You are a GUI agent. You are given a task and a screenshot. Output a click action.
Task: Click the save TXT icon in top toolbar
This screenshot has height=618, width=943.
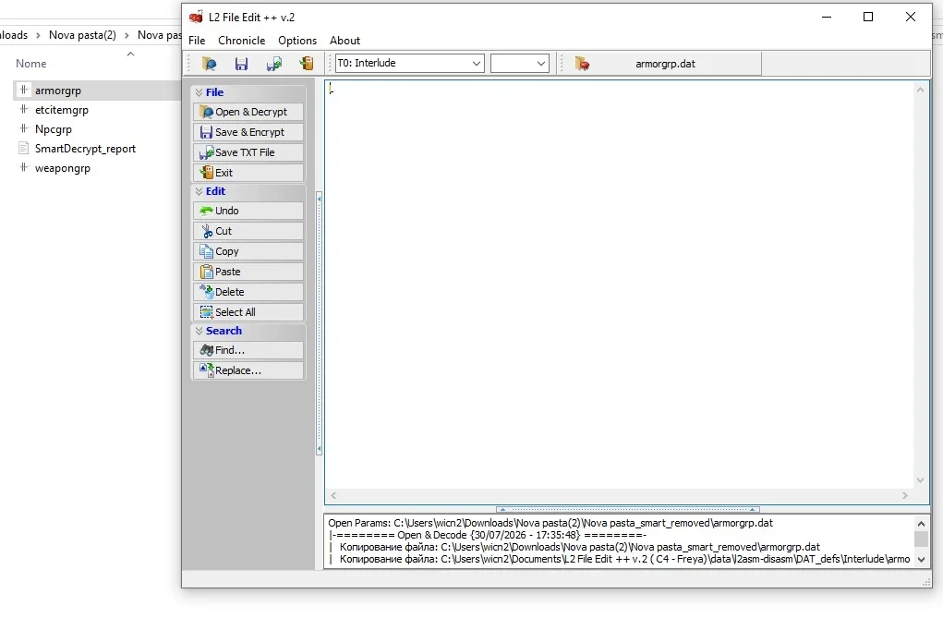tap(273, 64)
